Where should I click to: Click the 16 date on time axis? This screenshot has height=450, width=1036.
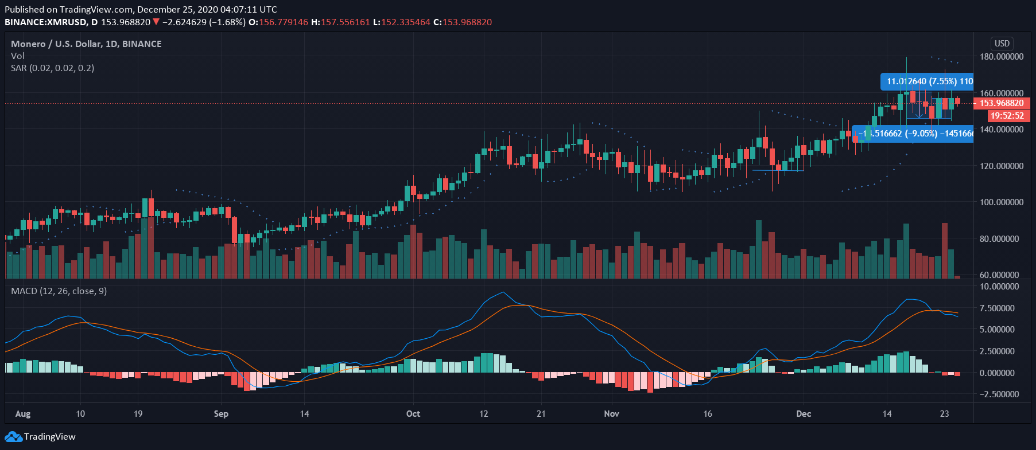(708, 414)
